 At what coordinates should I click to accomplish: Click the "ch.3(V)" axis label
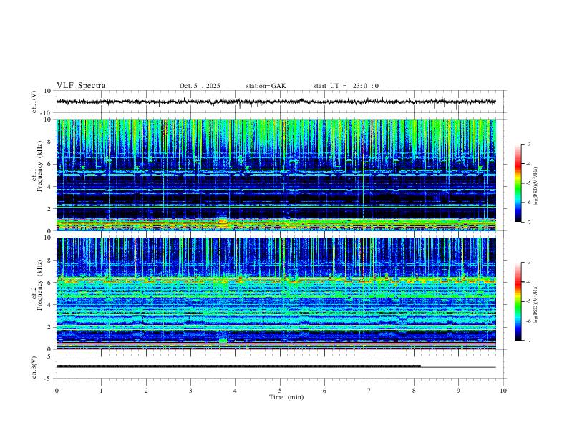click(x=34, y=368)
